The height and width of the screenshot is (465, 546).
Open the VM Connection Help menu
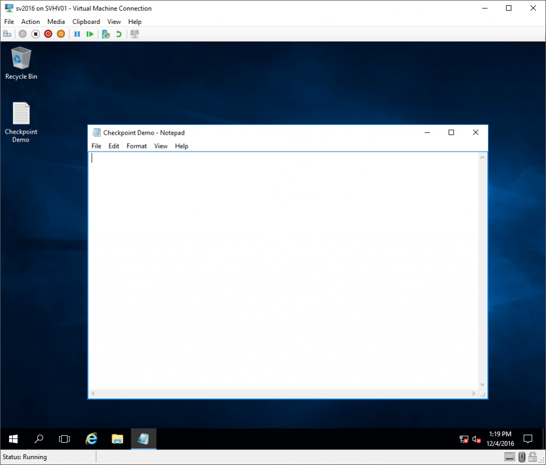[x=135, y=21]
